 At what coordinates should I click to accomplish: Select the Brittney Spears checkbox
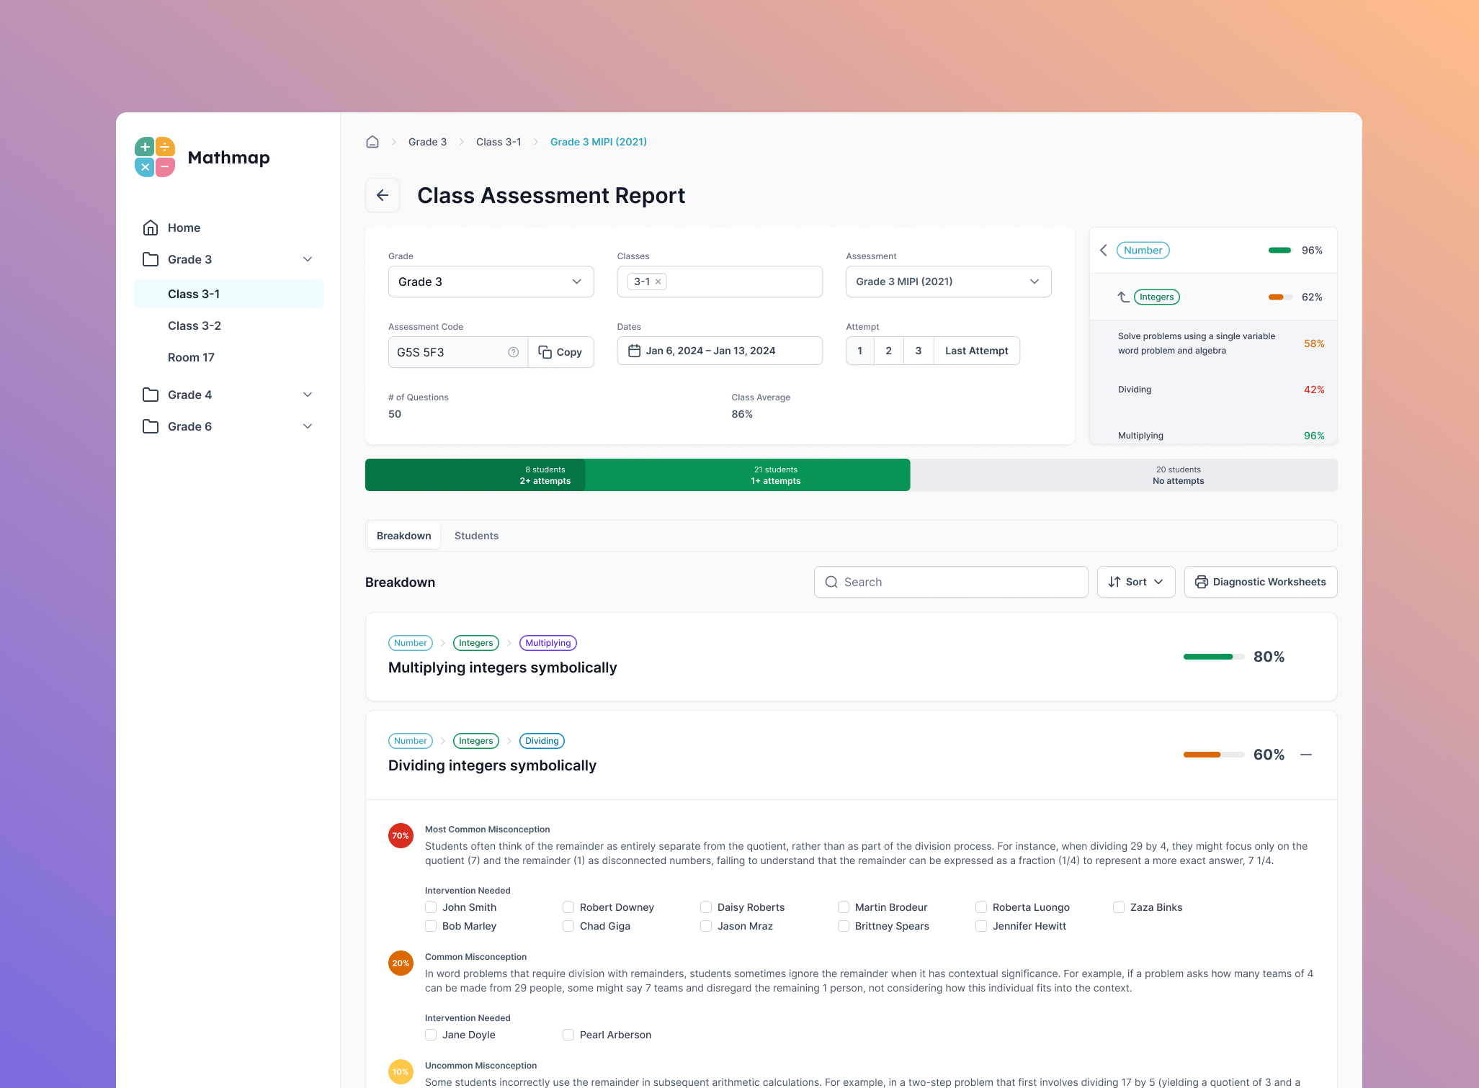point(844,926)
